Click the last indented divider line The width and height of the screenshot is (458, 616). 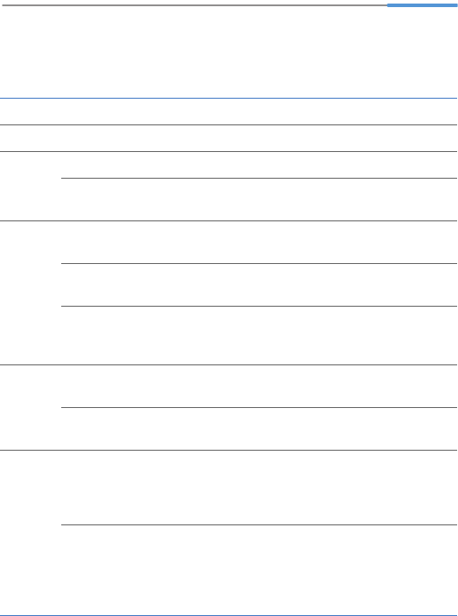coord(259,524)
